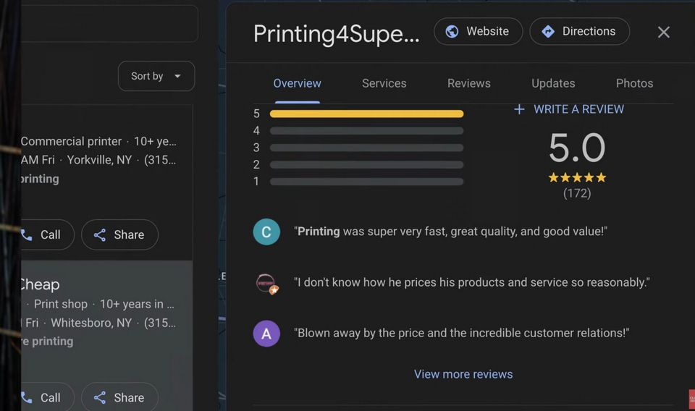
Task: Expand the Sort by dropdown
Action: (x=156, y=76)
